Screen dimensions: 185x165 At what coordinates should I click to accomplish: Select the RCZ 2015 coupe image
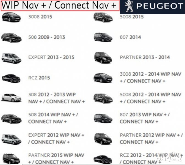[x=11, y=78]
